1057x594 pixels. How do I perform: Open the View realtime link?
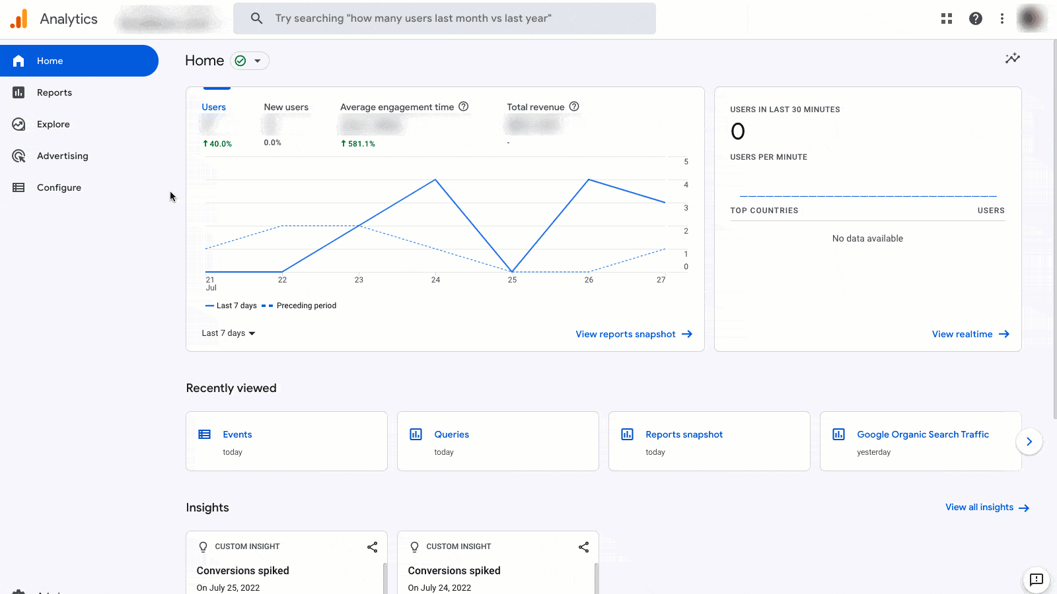[970, 334]
